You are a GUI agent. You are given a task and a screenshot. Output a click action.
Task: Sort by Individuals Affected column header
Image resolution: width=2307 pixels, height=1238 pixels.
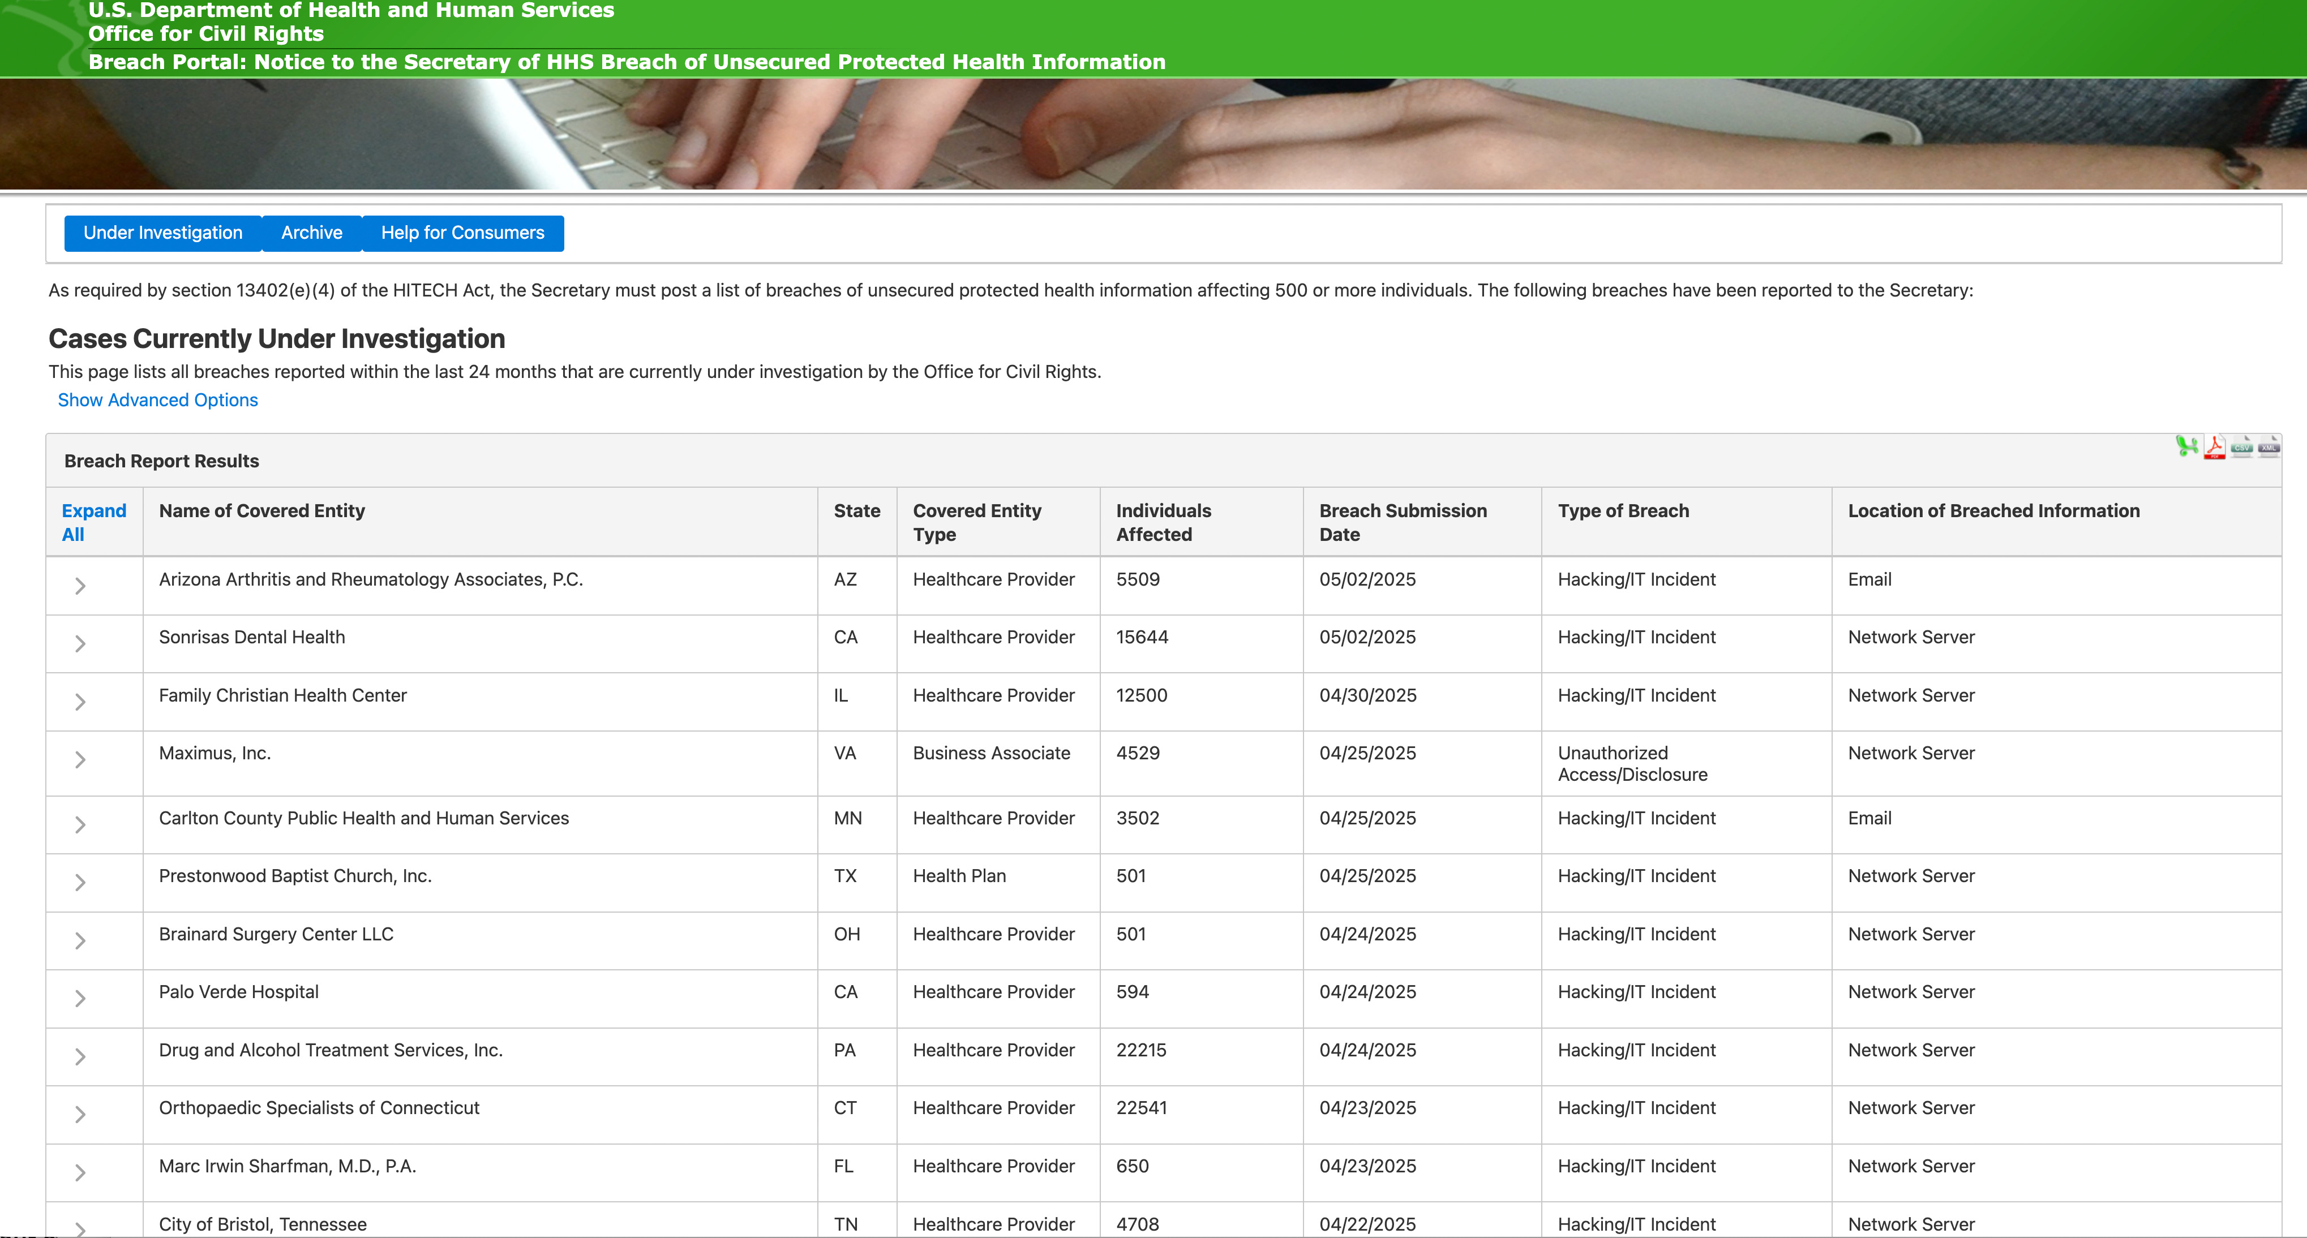click(x=1163, y=522)
